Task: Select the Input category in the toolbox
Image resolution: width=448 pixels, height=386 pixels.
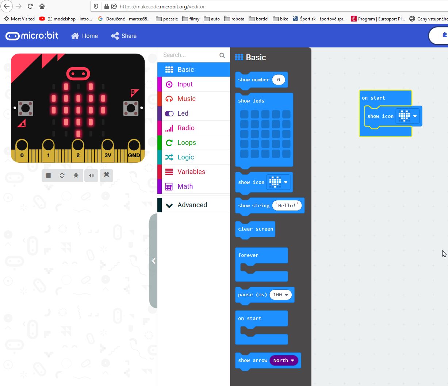Action: pyautogui.click(x=185, y=84)
